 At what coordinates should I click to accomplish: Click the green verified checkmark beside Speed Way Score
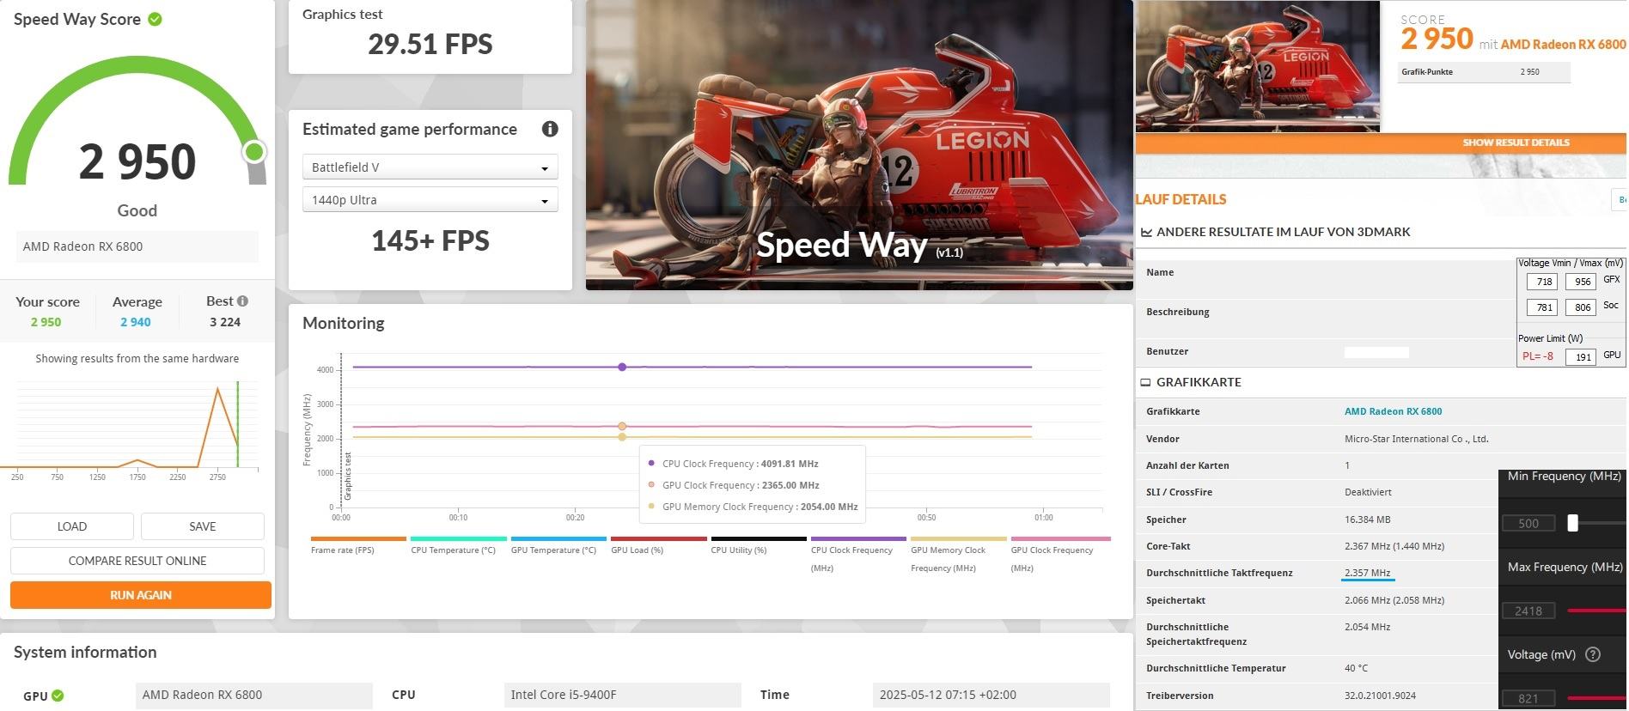pyautogui.click(x=156, y=19)
